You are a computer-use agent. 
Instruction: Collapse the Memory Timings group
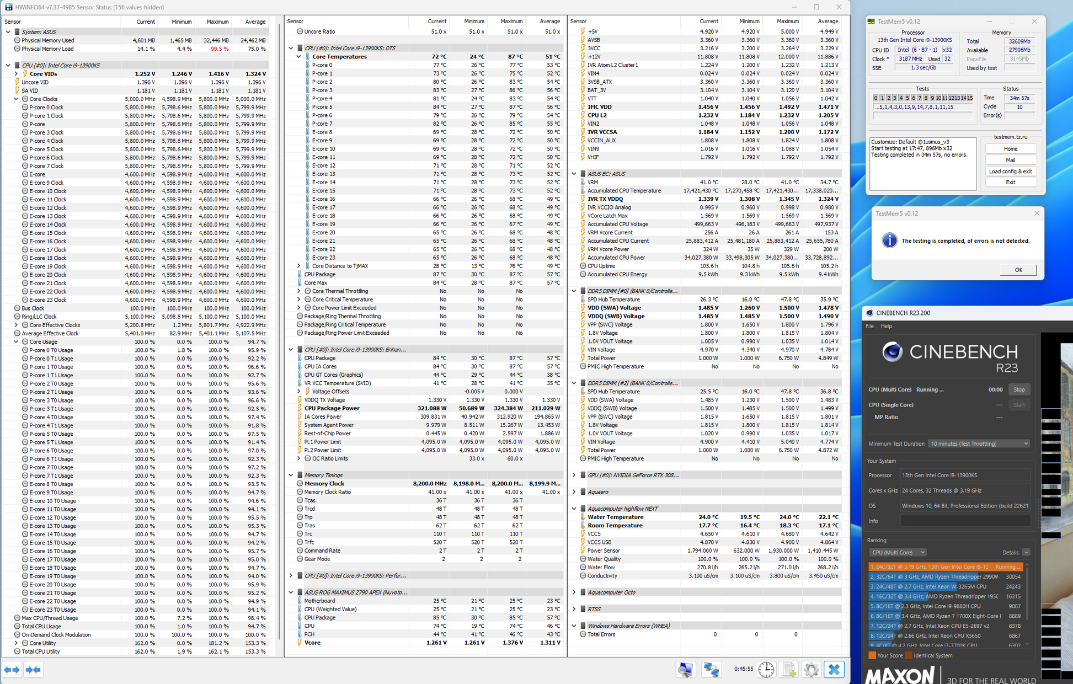pyautogui.click(x=291, y=475)
